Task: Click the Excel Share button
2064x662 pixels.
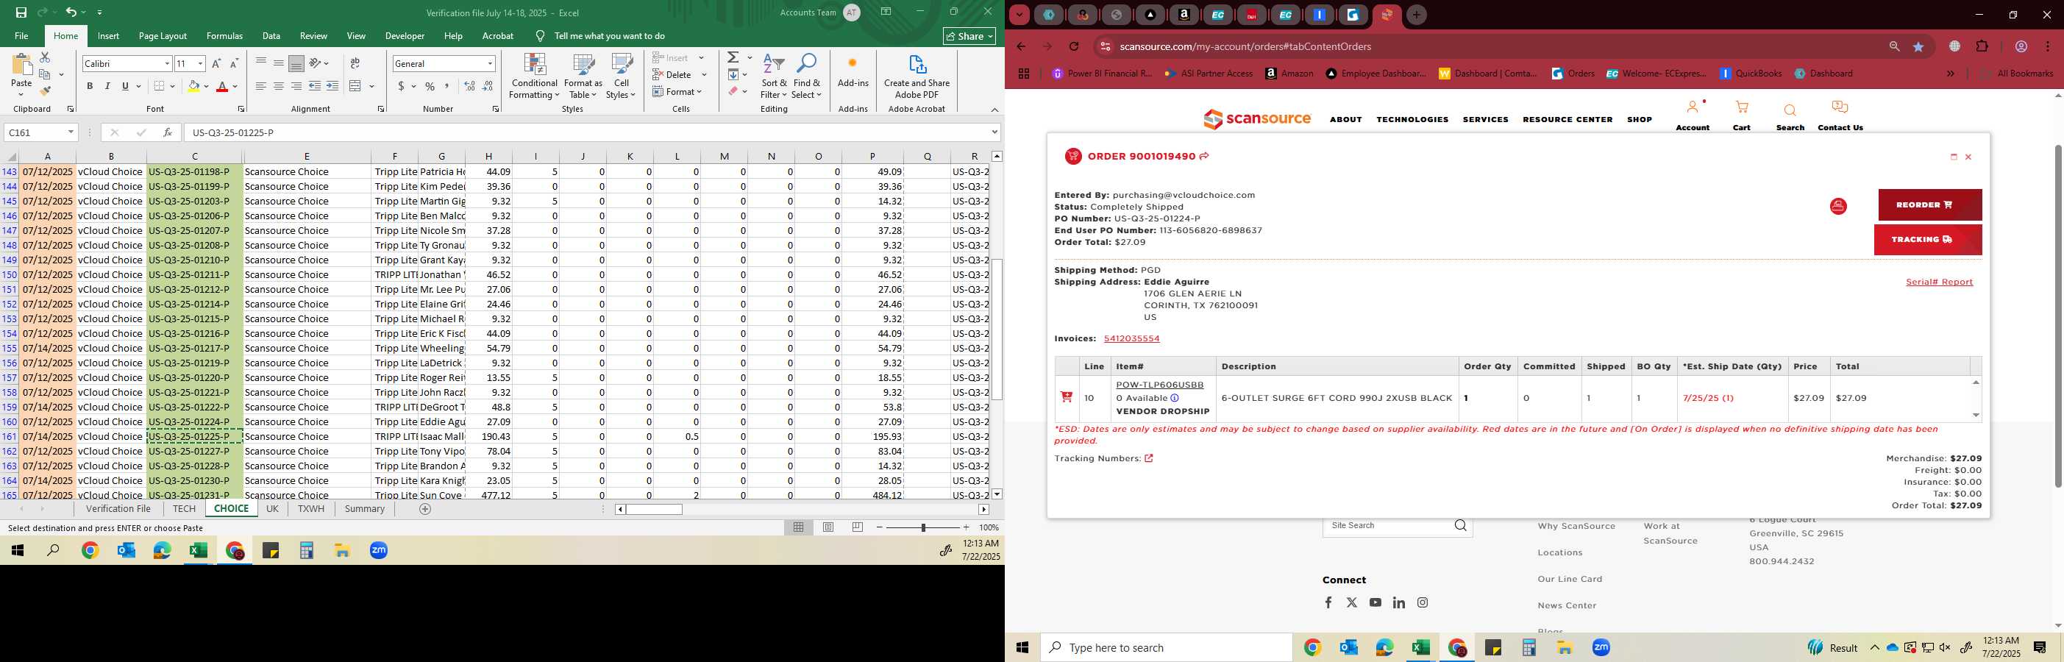Action: coord(969,36)
